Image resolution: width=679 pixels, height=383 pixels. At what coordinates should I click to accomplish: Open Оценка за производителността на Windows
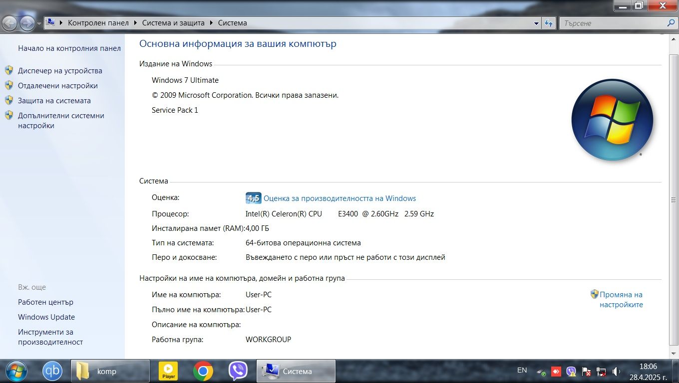(x=339, y=198)
